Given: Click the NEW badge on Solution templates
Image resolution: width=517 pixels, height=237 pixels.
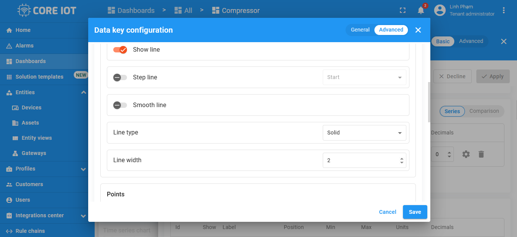Looking at the screenshot, I should pyautogui.click(x=81, y=75).
